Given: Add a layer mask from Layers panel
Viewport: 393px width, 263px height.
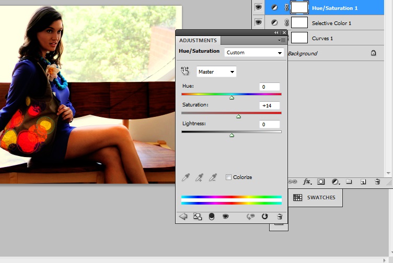Looking at the screenshot, I should 321,182.
